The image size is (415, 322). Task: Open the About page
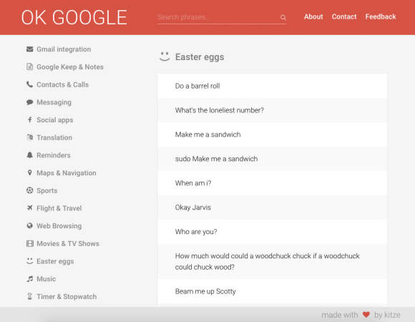coord(313,16)
